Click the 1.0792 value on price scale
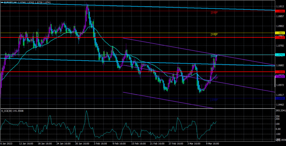 pyautogui.click(x=280, y=46)
